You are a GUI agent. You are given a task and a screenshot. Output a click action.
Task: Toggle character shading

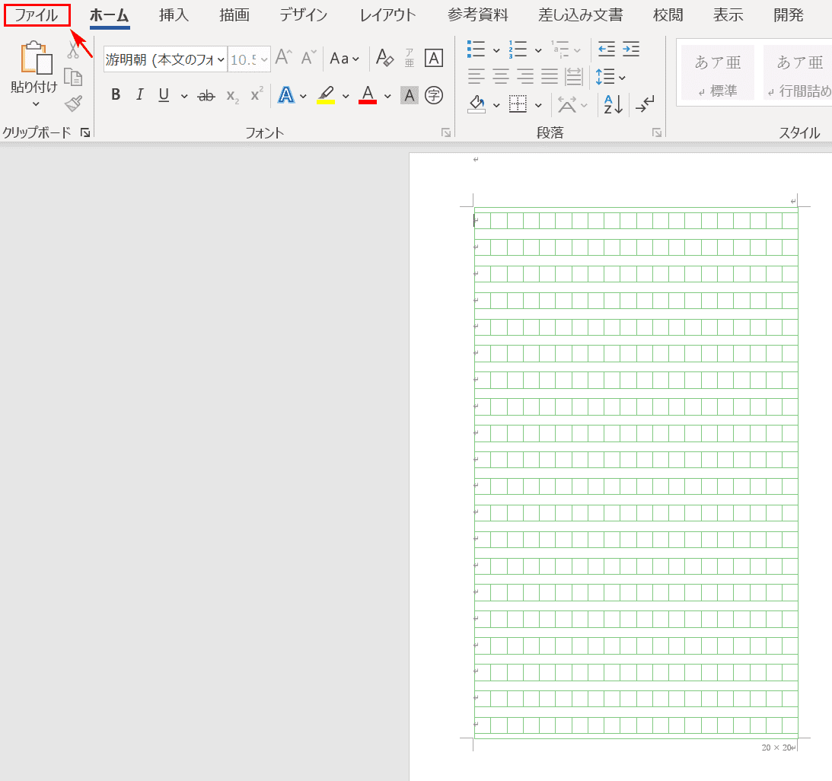(409, 95)
